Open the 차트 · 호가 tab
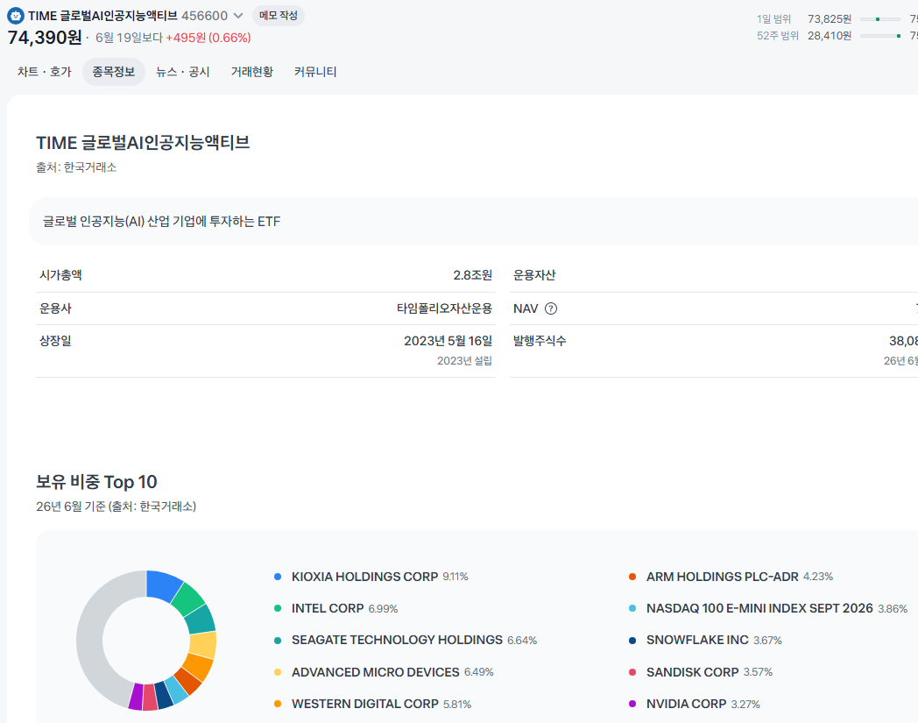 coord(45,72)
